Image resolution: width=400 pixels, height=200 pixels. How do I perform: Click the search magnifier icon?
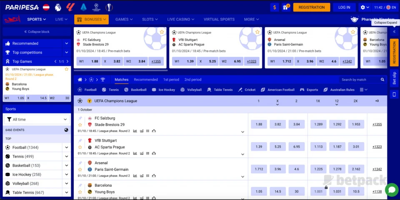point(382,80)
